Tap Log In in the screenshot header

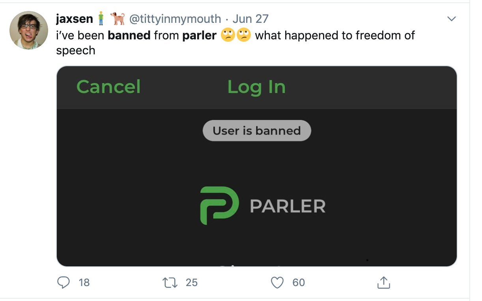(256, 87)
